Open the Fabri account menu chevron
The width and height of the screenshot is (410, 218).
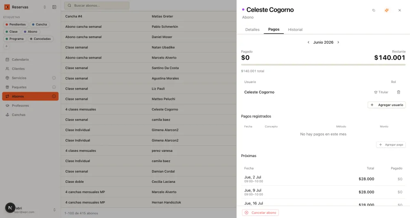pyautogui.click(x=55, y=210)
